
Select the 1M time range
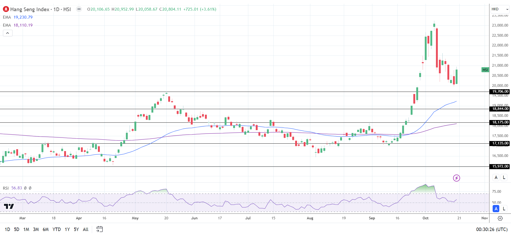pos(26,229)
